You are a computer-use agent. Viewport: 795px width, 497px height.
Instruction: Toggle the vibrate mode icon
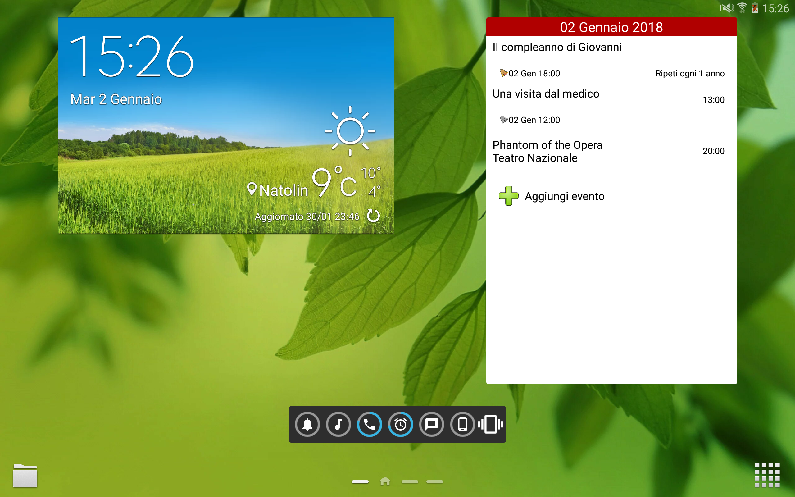point(491,424)
